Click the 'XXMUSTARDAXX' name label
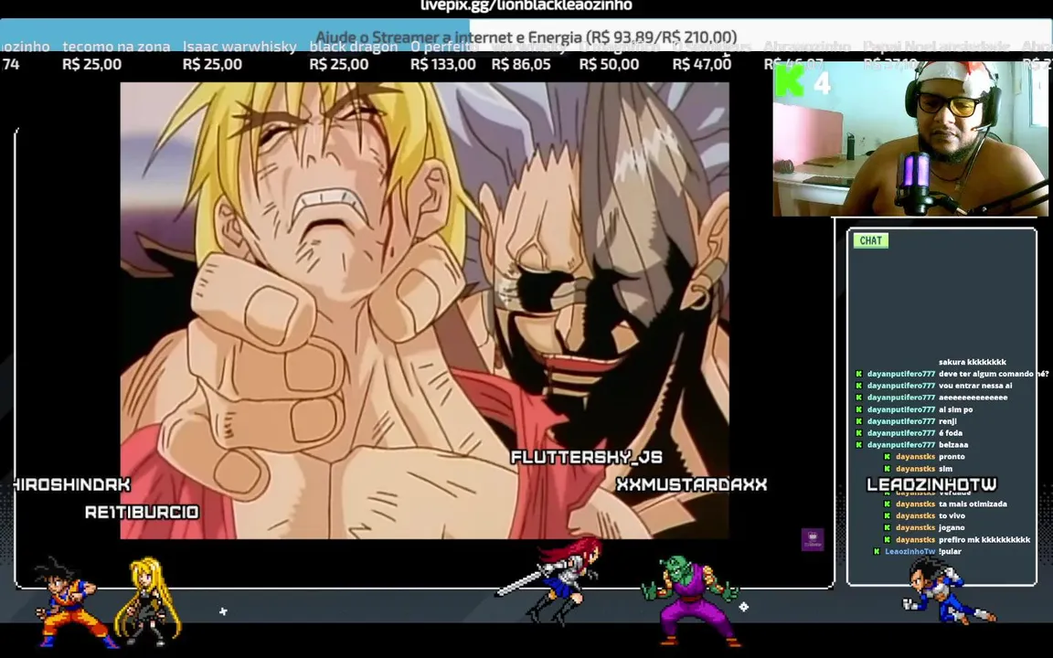Viewport: 1053px width, 658px height. pos(691,484)
